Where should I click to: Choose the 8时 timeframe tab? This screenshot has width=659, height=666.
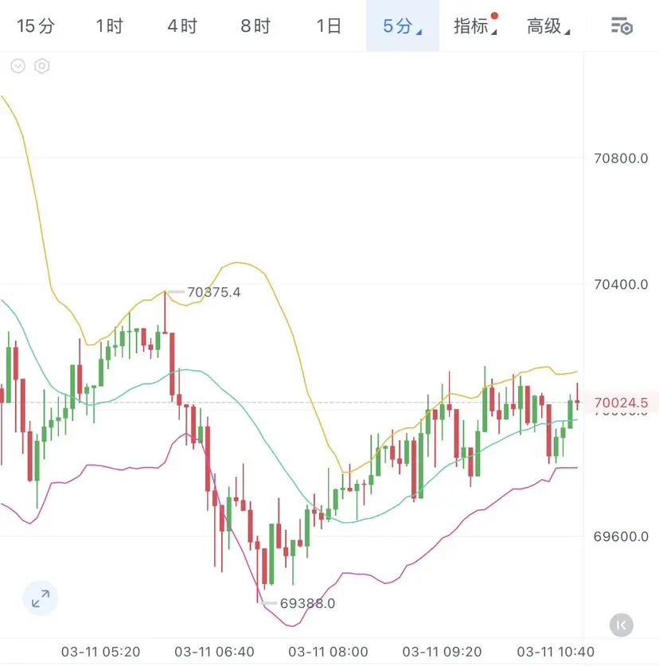coord(255,26)
